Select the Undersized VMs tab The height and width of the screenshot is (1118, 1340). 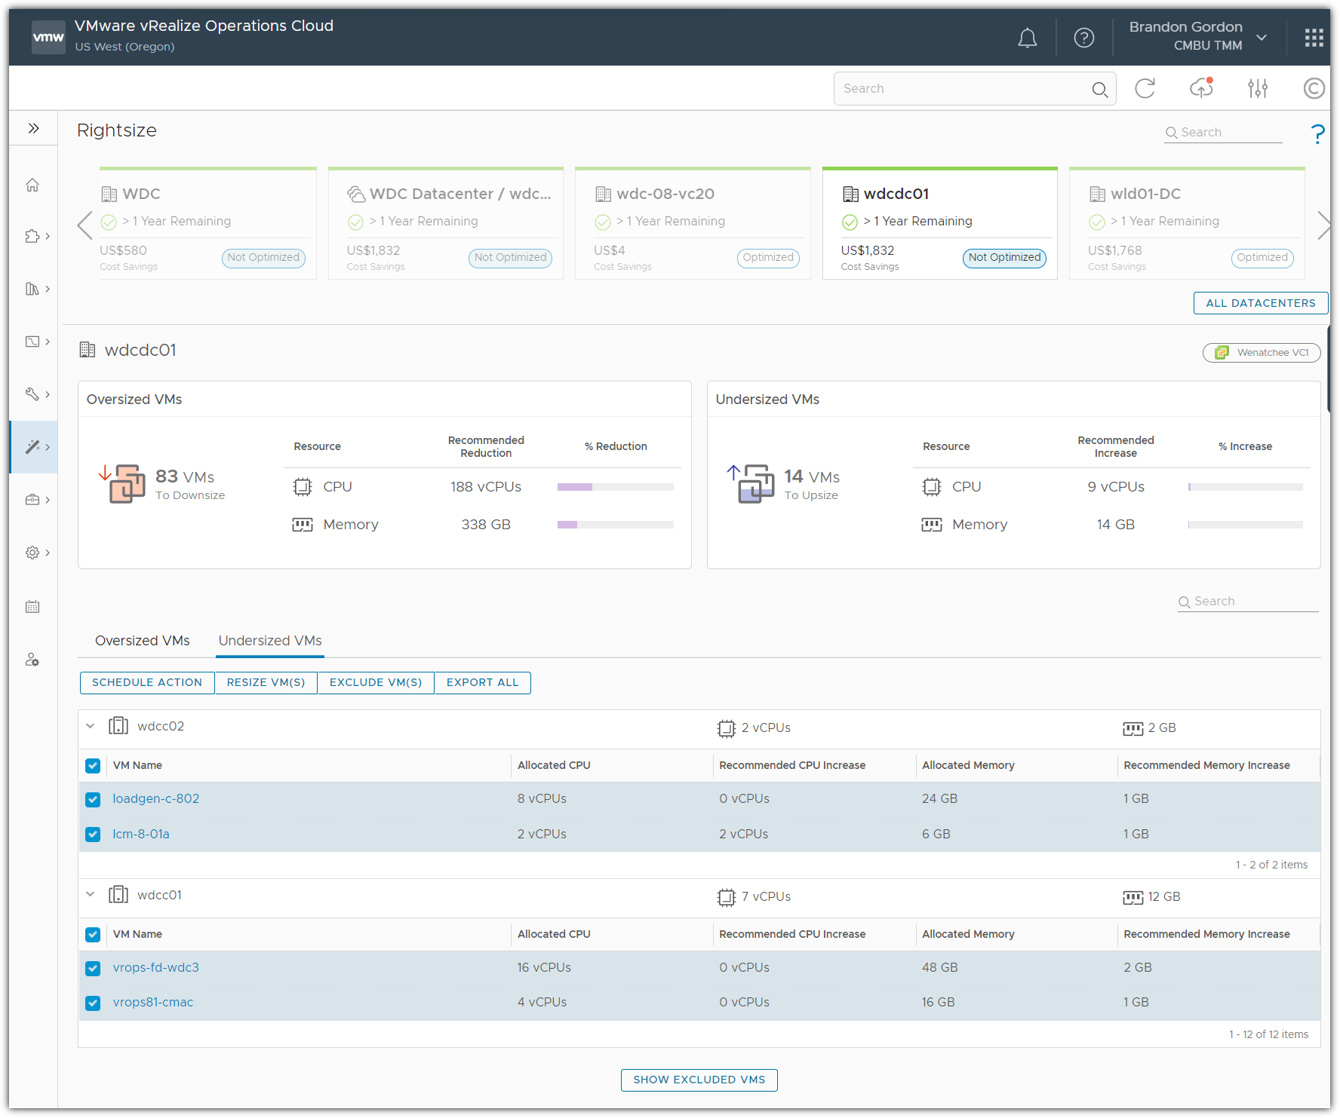270,641
